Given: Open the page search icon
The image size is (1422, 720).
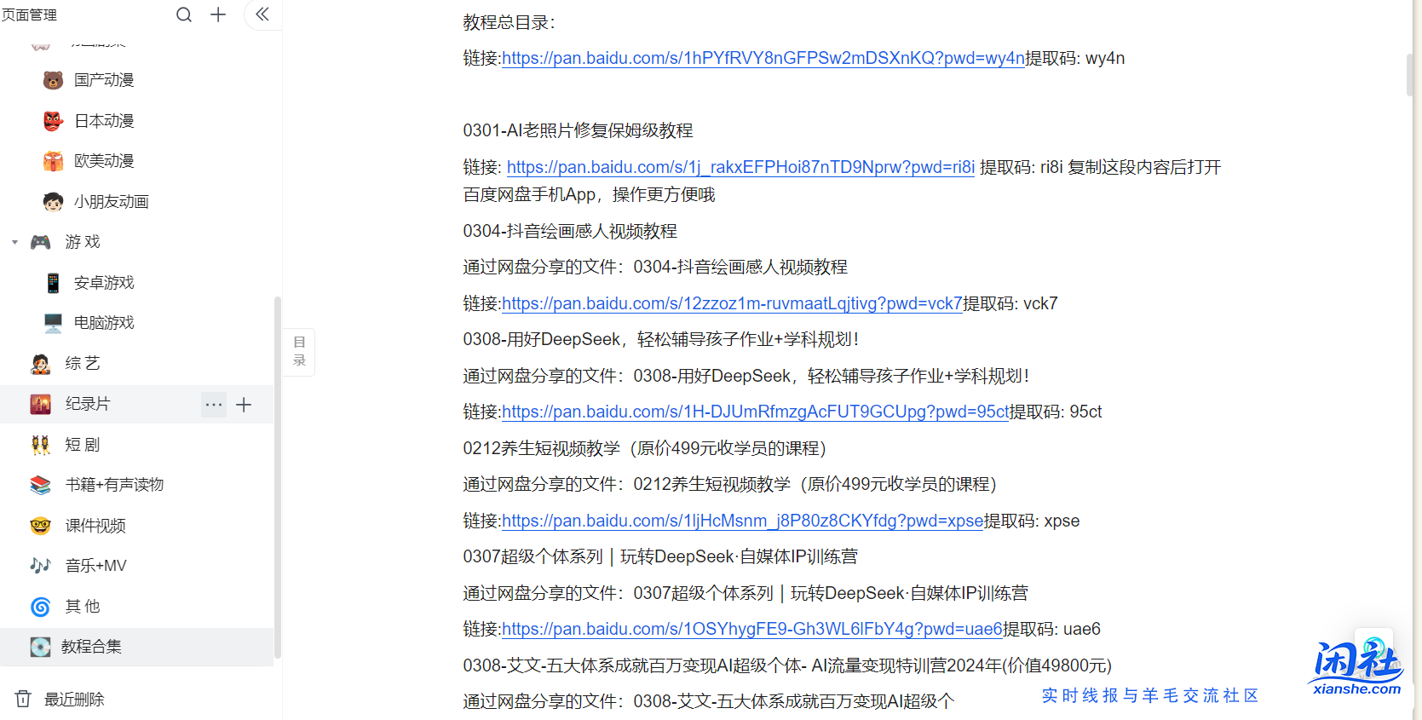Looking at the screenshot, I should coord(184,14).
